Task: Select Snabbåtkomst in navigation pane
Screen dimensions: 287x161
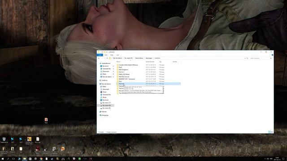Action: pyautogui.click(x=106, y=64)
